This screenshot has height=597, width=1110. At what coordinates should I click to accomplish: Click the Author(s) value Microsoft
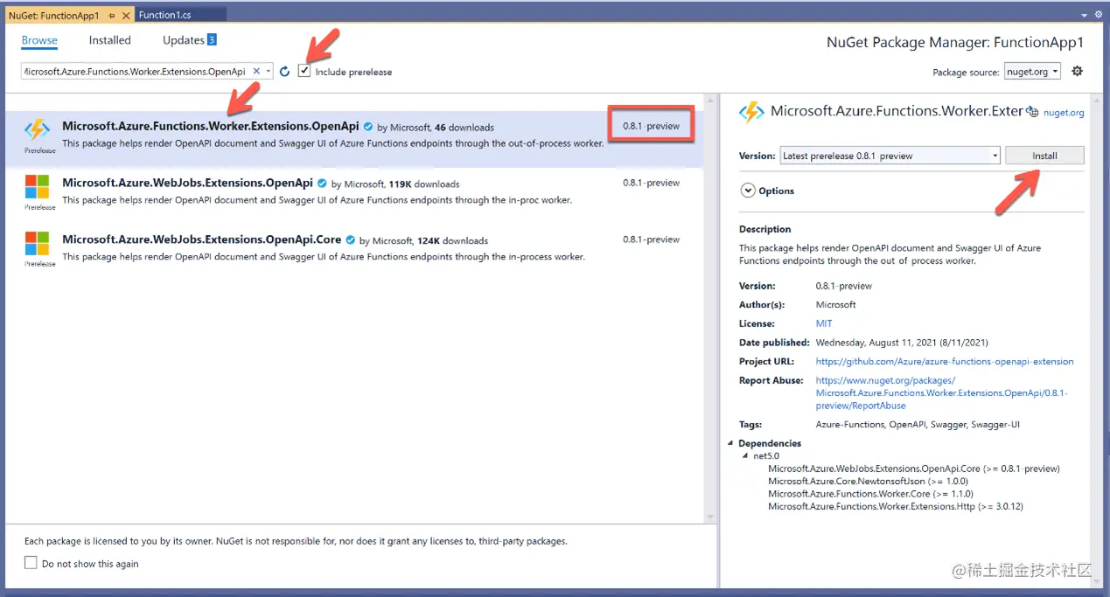pos(836,305)
